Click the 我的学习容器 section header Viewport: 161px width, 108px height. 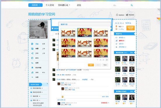(x=36, y=85)
